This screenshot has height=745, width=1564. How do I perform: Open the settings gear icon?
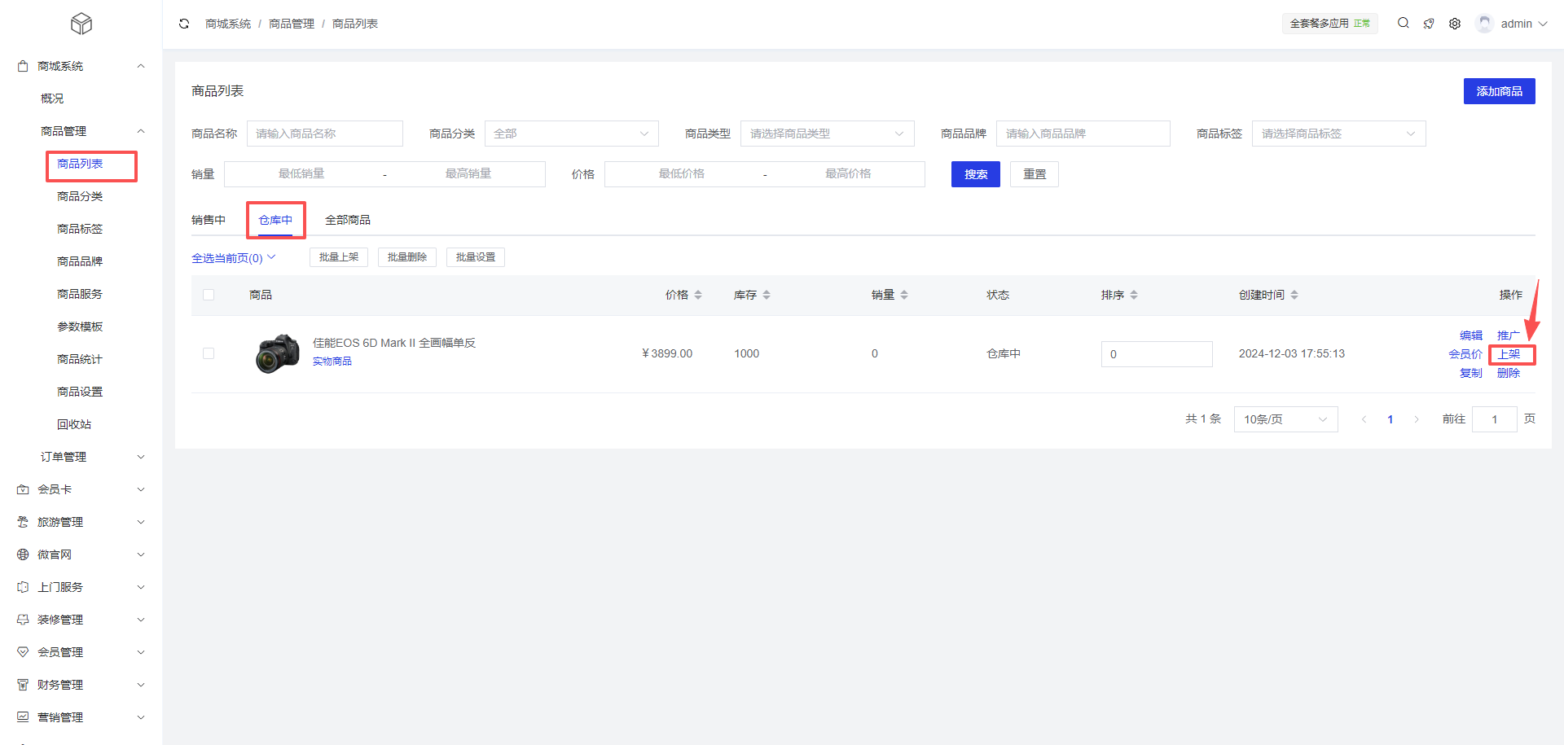tap(1455, 24)
